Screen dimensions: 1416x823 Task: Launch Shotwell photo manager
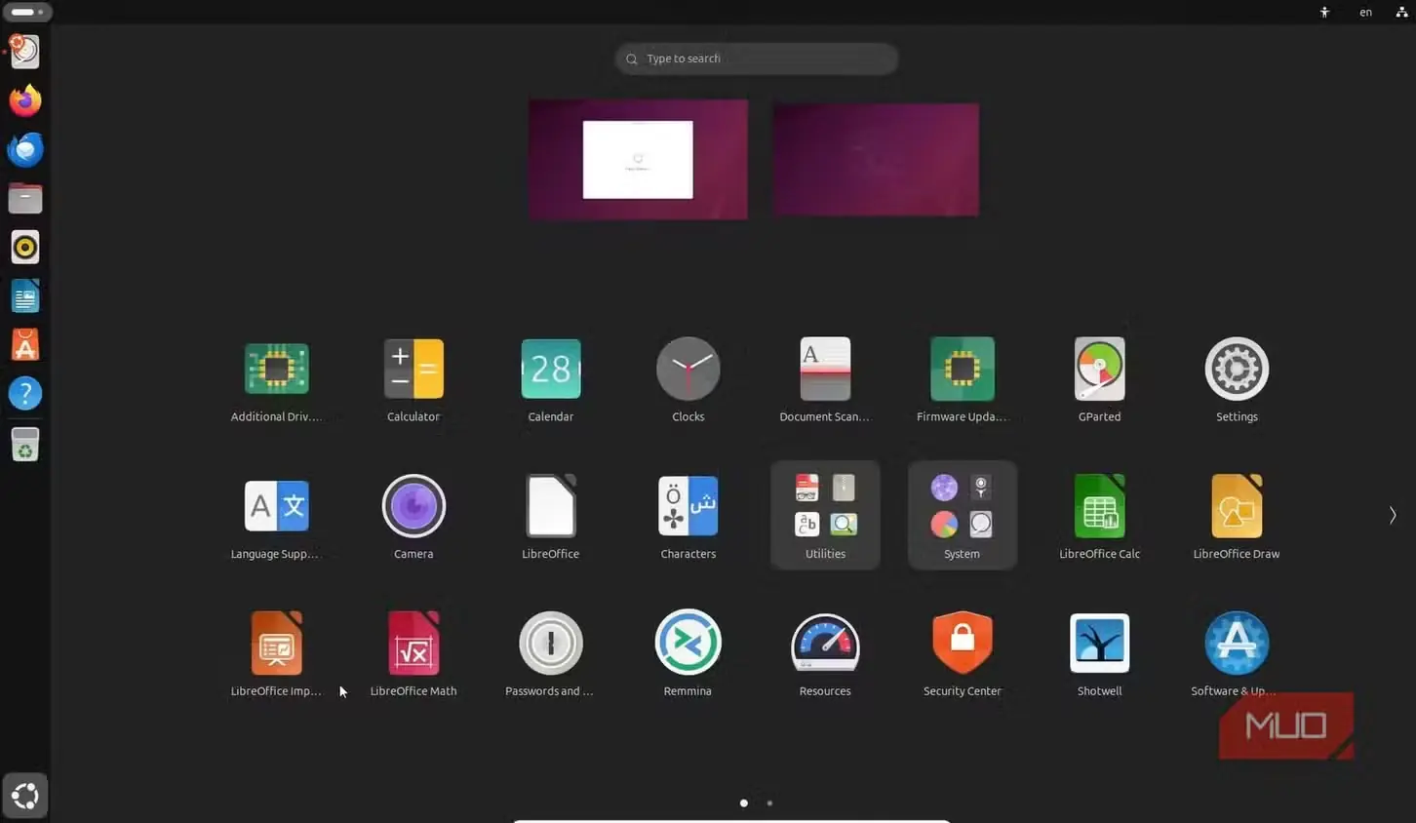point(1099,644)
